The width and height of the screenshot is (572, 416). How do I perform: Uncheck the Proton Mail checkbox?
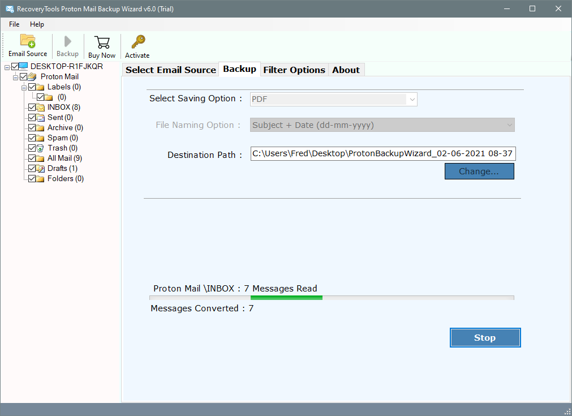coord(24,76)
